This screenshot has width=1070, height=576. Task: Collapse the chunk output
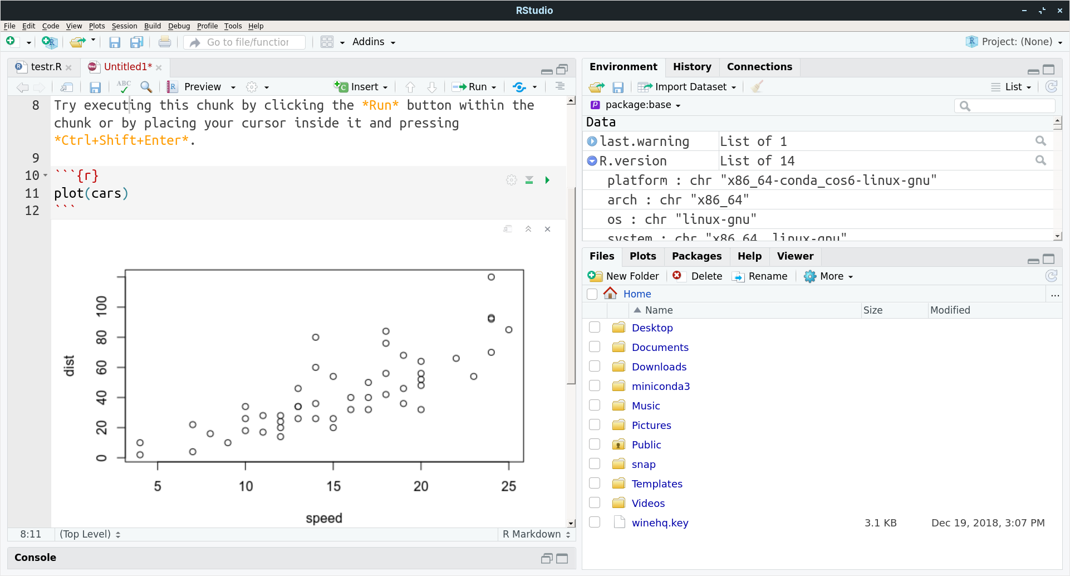coord(528,229)
